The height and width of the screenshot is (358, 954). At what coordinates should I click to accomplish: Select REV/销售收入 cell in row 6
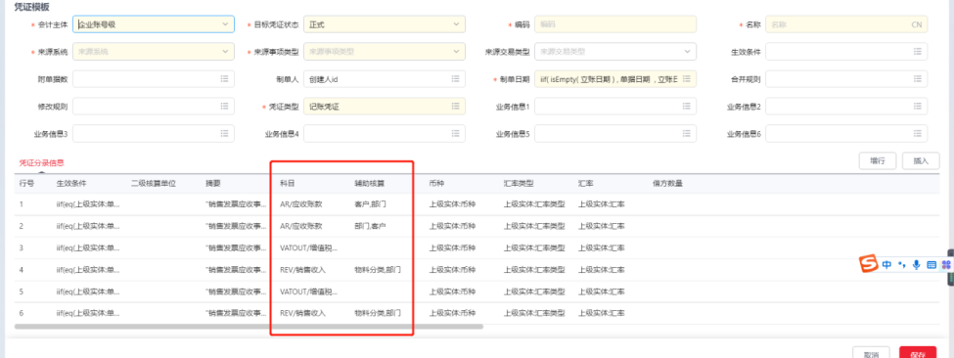tap(303, 314)
